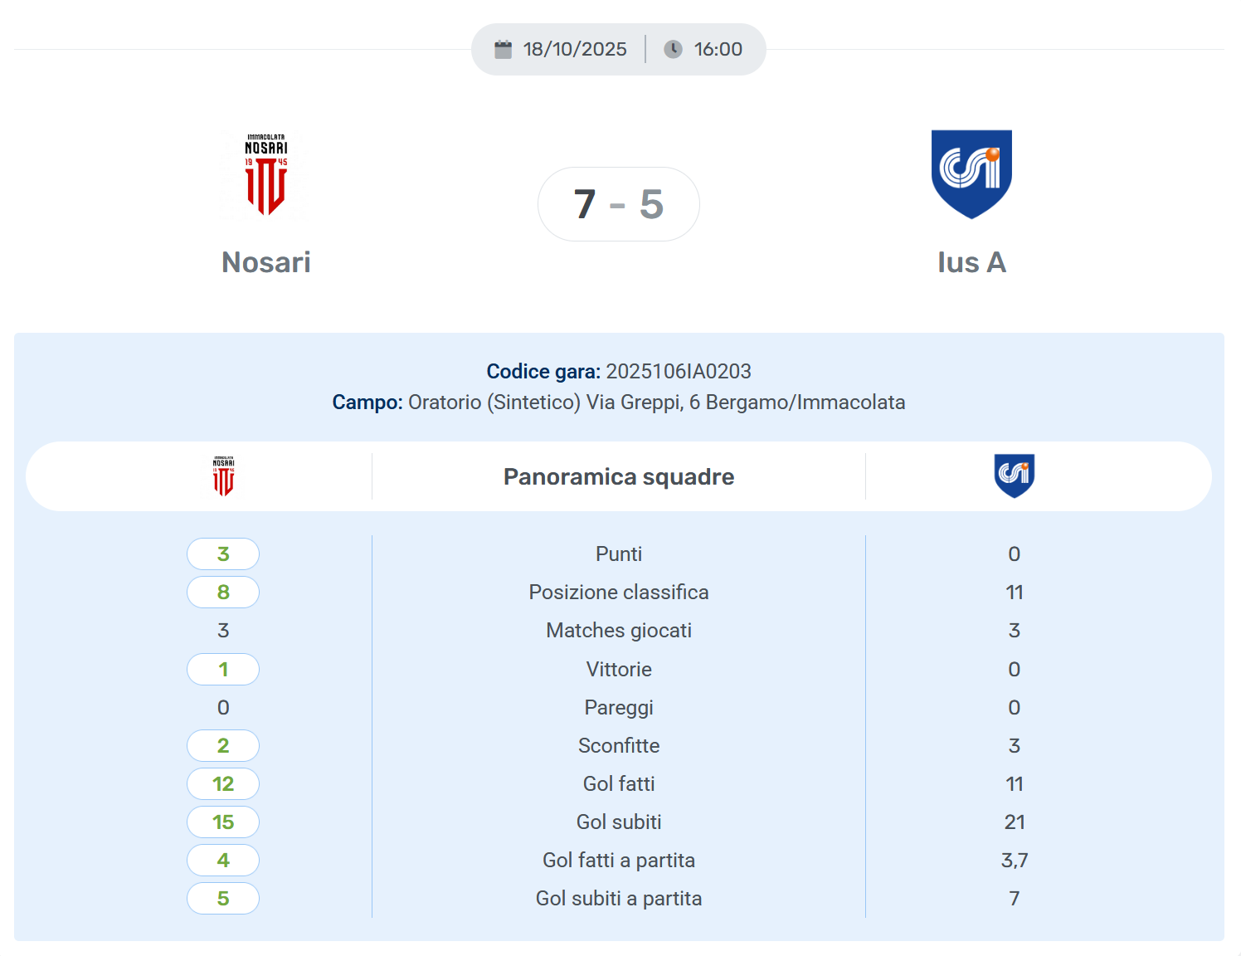Image resolution: width=1241 pixels, height=956 pixels.
Task: Click Nosari's Vittorie badge showing 1
Action: coord(223,669)
